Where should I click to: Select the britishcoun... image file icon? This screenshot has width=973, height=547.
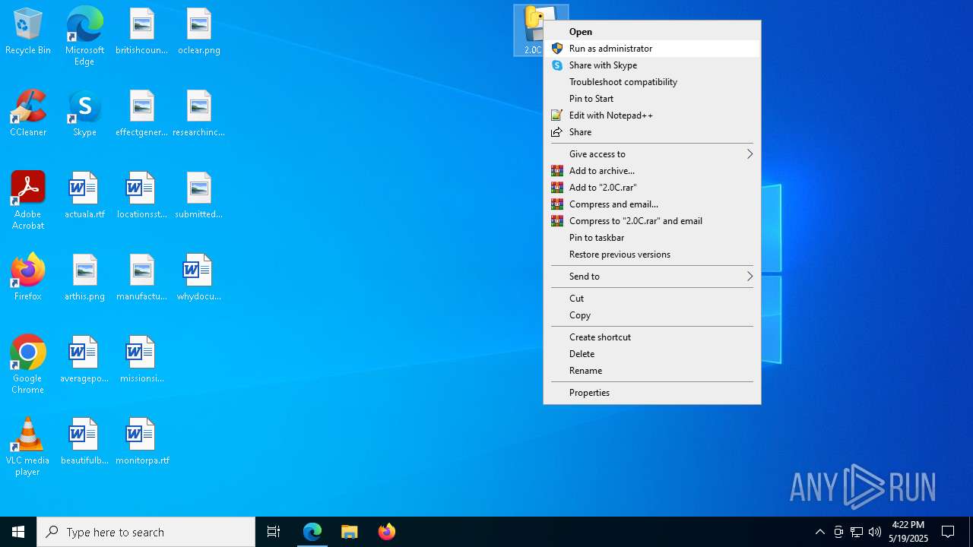(x=141, y=32)
